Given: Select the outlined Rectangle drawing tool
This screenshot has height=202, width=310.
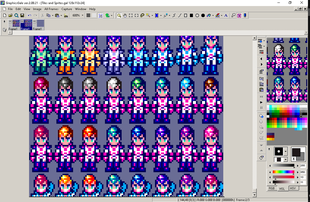Looking at the screenshot, I should point(185,15).
